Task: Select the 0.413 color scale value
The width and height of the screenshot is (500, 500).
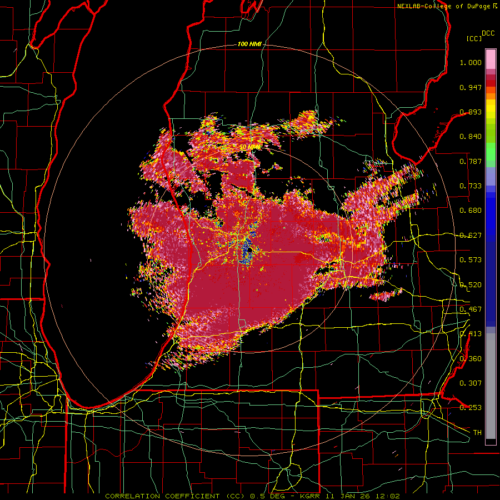Action: pyautogui.click(x=471, y=334)
